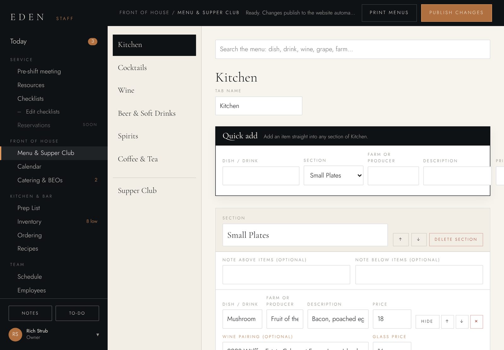Switch to Wine tab
Screen dimensions: 504x350
(x=154, y=90)
